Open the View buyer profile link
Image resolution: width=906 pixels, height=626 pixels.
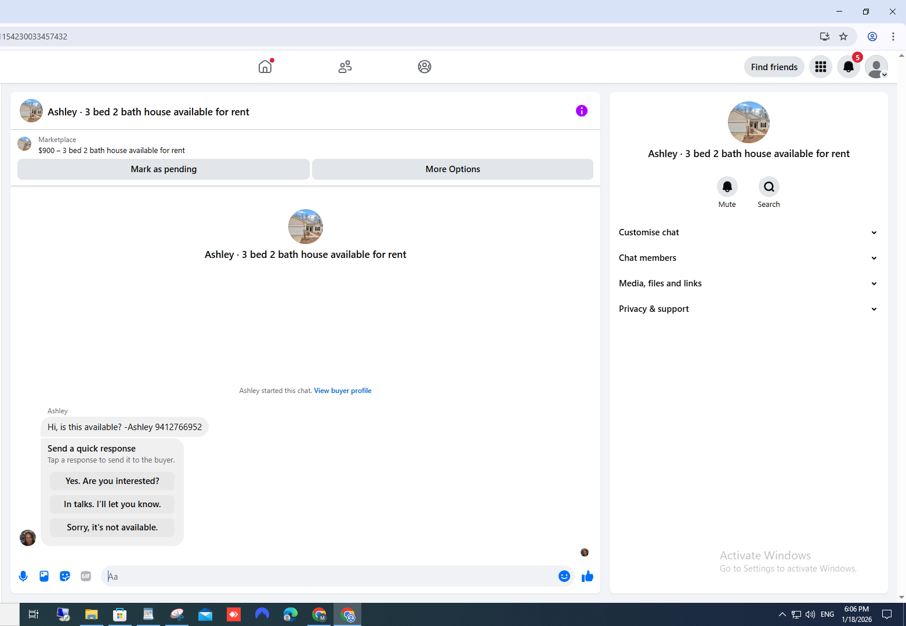(343, 391)
